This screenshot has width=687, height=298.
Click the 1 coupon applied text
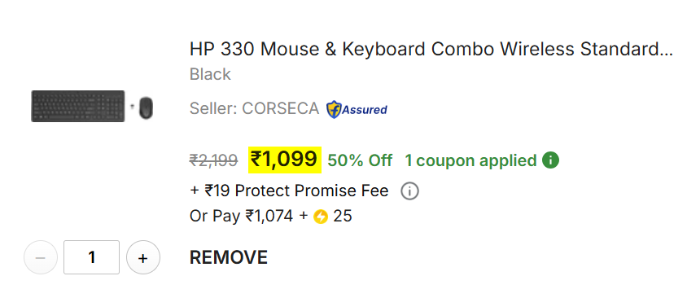[x=470, y=160]
